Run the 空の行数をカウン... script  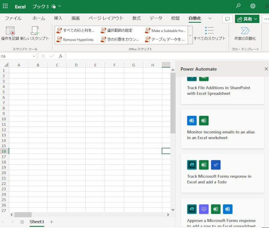120,39
